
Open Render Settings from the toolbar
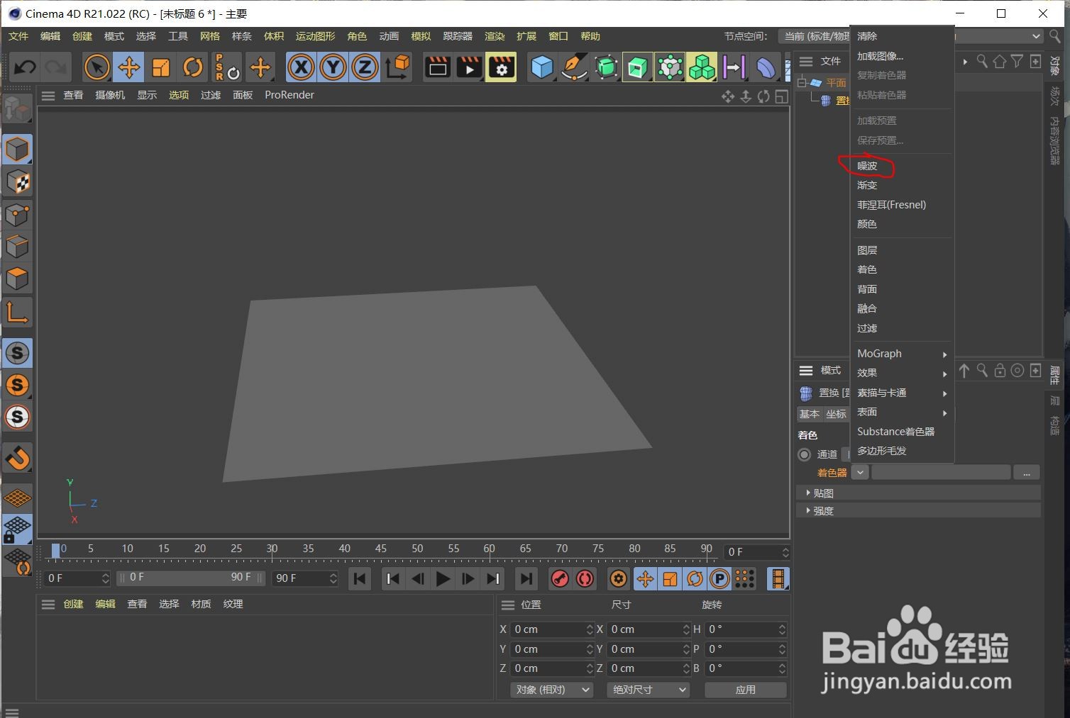pos(501,67)
